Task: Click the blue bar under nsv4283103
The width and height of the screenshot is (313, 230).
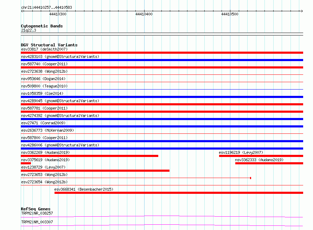Action: click(162, 60)
